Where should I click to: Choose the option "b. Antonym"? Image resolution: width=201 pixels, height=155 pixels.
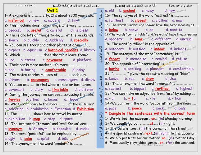pos(38,129)
